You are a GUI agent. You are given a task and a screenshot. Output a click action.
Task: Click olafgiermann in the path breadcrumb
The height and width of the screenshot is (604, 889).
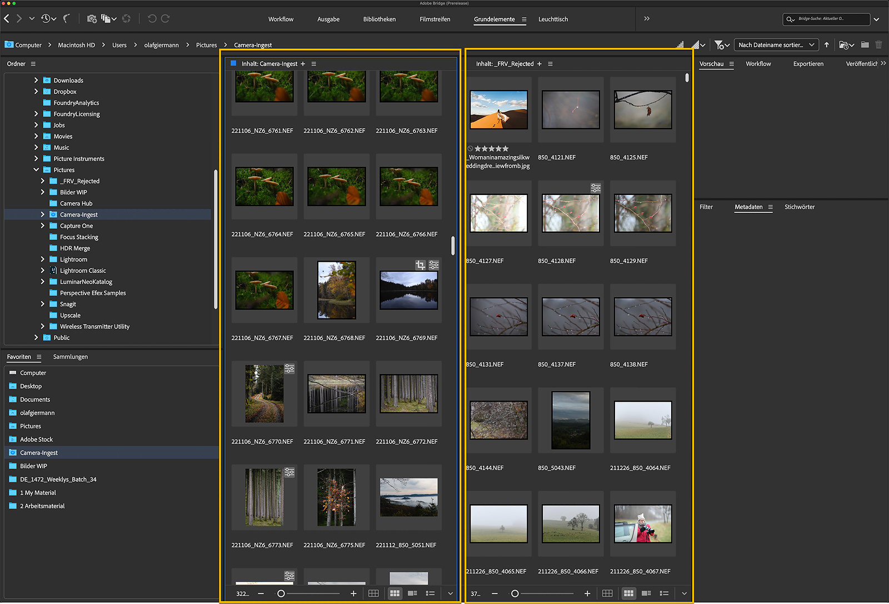coord(161,46)
